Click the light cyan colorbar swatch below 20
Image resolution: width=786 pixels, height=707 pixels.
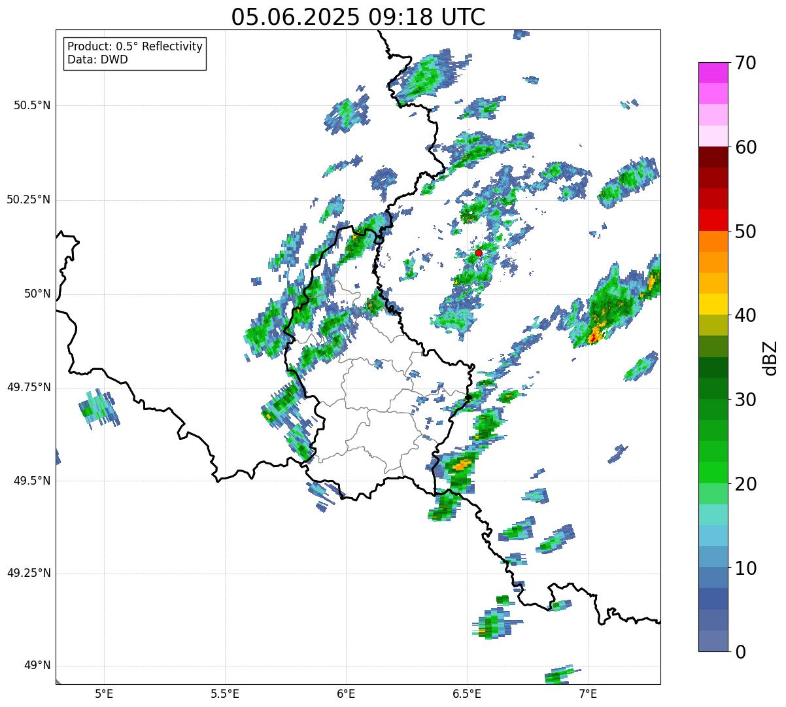pyautogui.click(x=713, y=515)
